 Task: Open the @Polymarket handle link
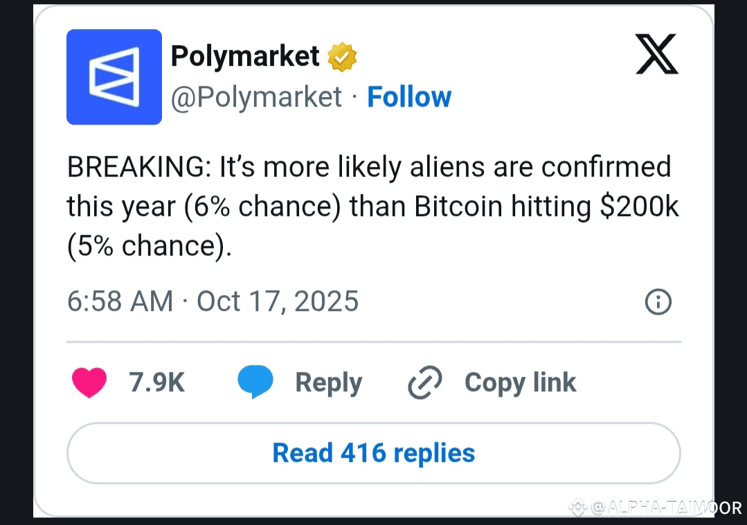click(x=256, y=97)
